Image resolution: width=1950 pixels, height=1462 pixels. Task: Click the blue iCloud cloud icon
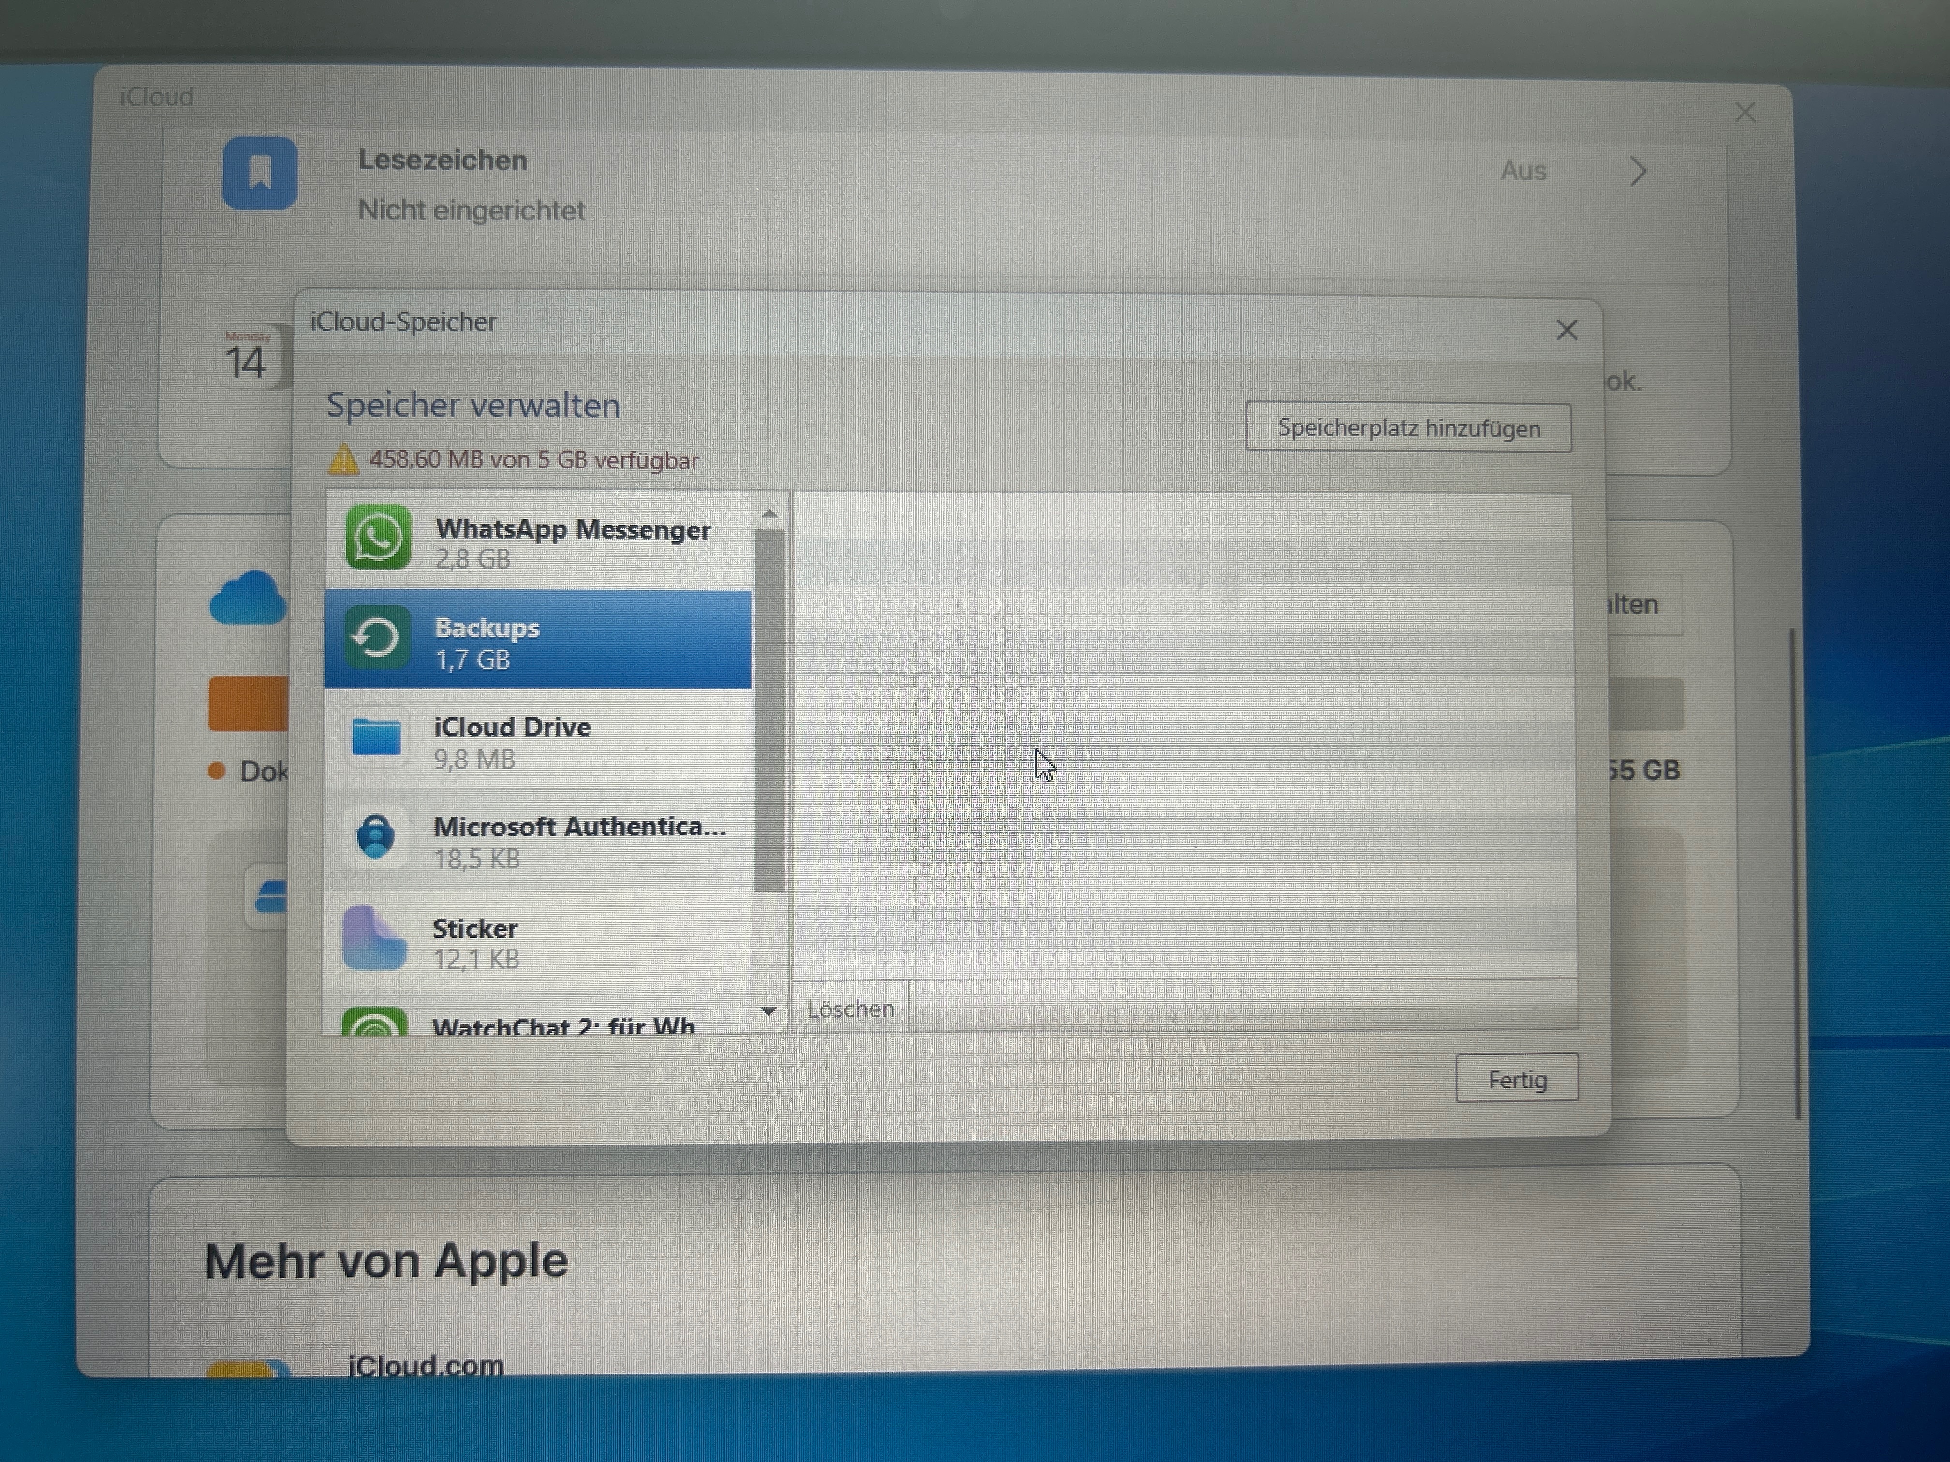click(x=248, y=599)
